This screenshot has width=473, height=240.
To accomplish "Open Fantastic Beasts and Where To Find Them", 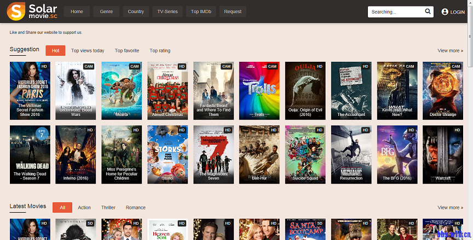I will click(214, 91).
